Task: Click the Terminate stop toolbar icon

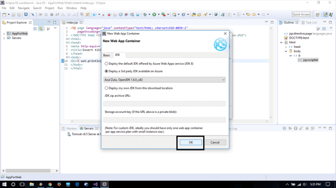Action: pos(52,14)
